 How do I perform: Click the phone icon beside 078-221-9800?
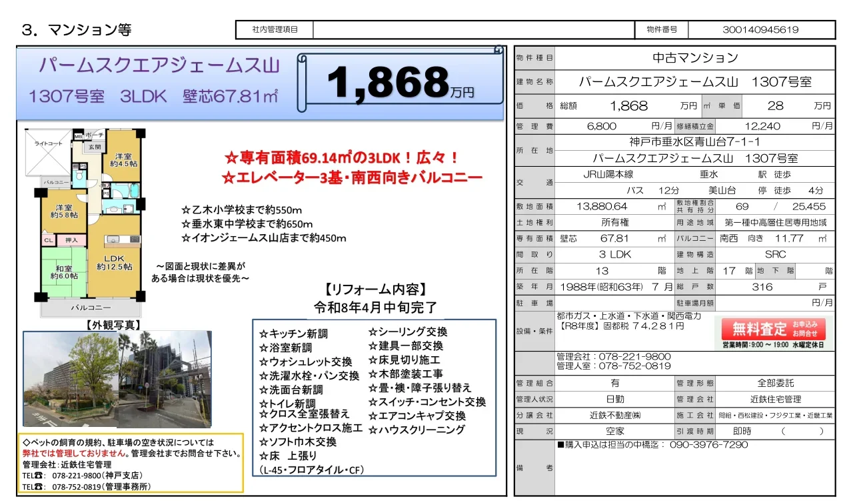[x=39, y=476]
